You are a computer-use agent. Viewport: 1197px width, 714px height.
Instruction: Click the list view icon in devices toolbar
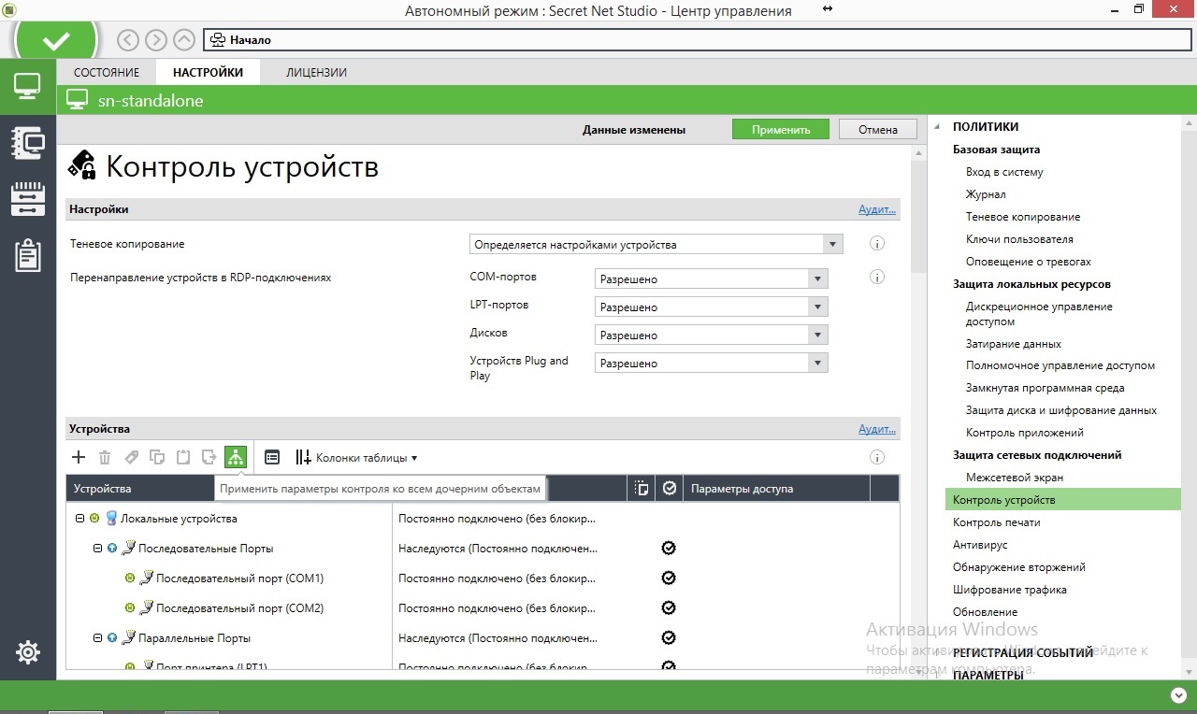pos(272,457)
